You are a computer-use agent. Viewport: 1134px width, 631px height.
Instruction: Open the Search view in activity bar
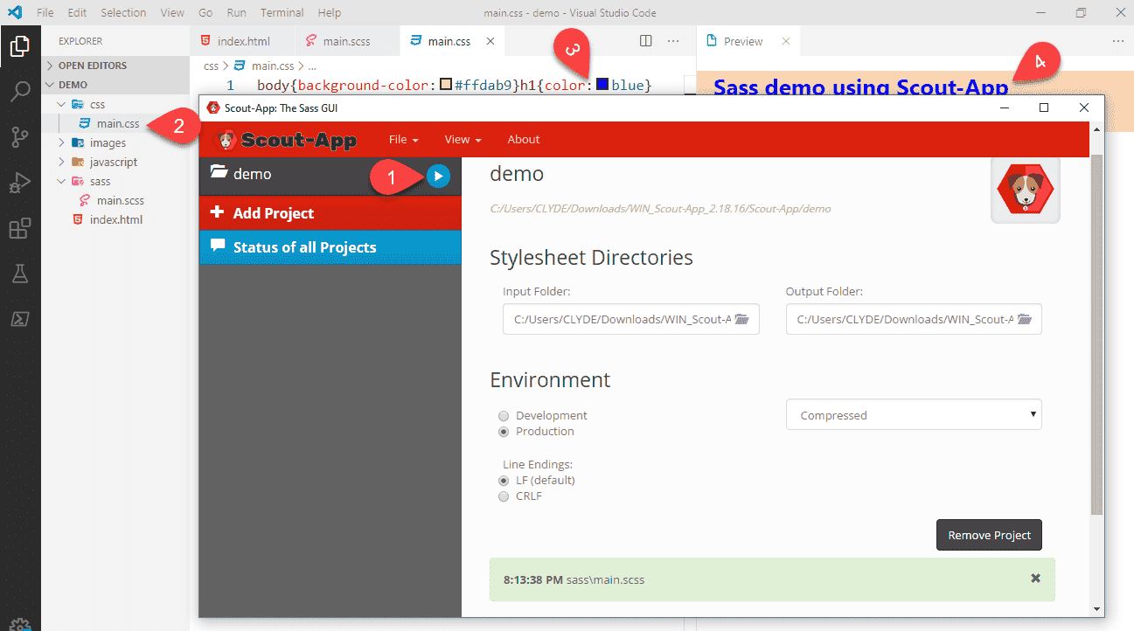pos(20,92)
